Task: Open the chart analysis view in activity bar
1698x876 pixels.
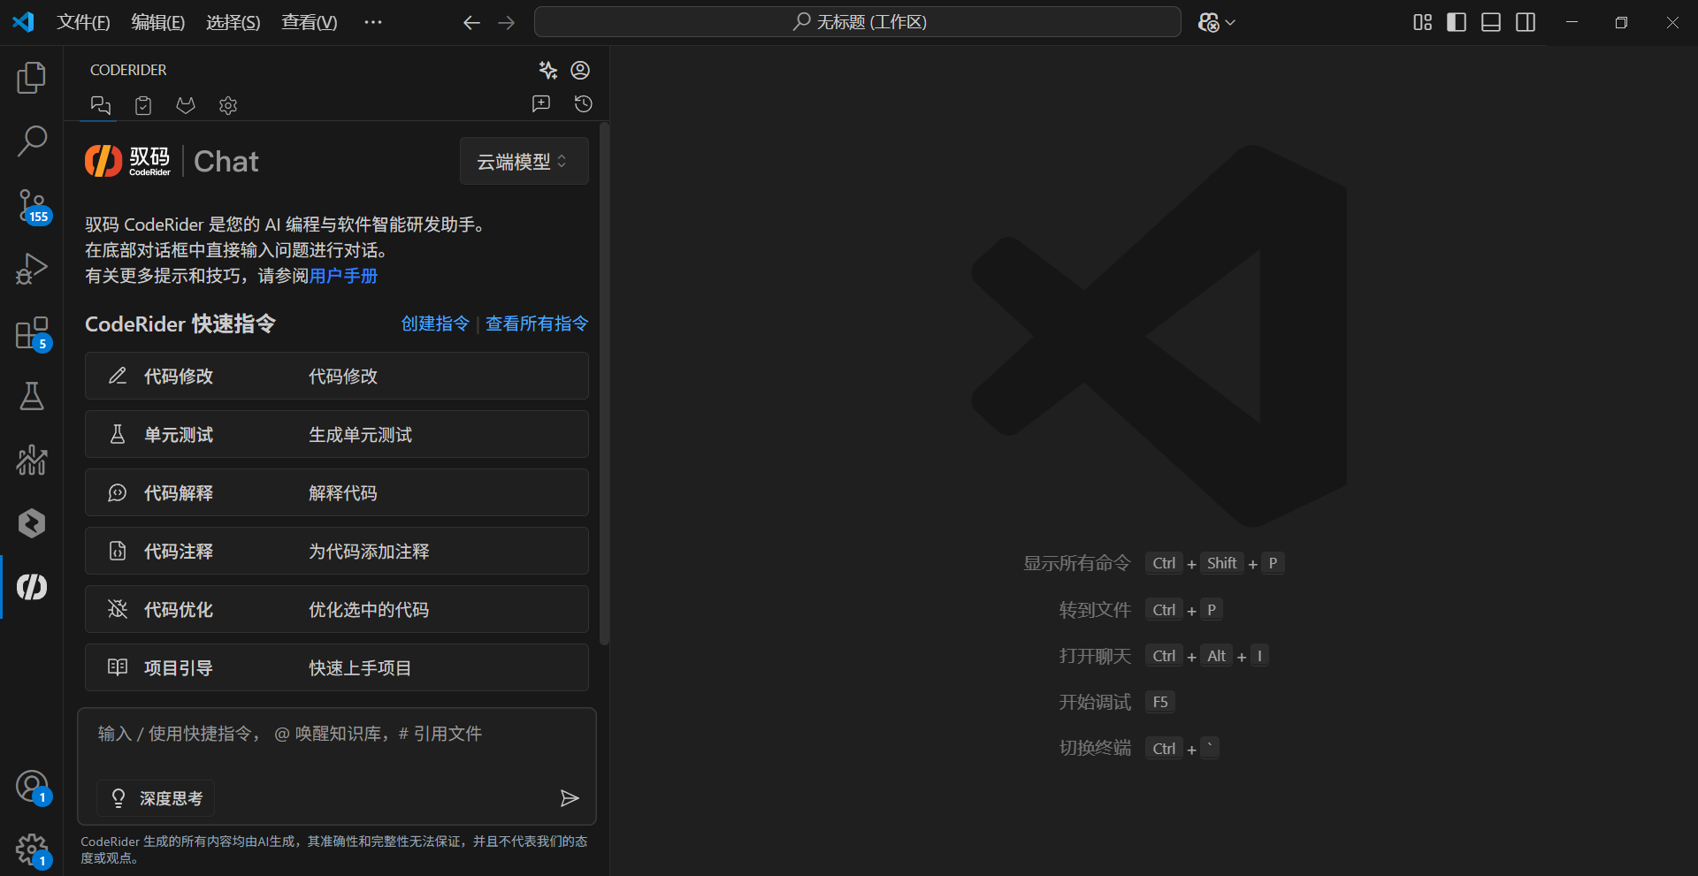Action: point(32,460)
